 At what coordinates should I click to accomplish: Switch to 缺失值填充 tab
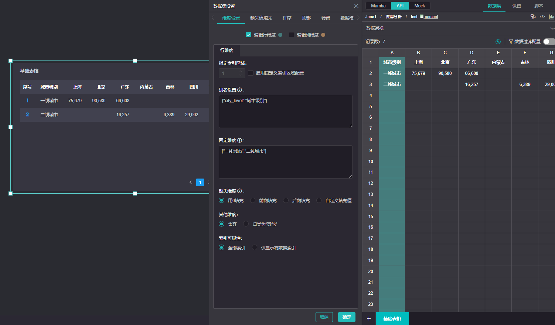click(x=261, y=18)
